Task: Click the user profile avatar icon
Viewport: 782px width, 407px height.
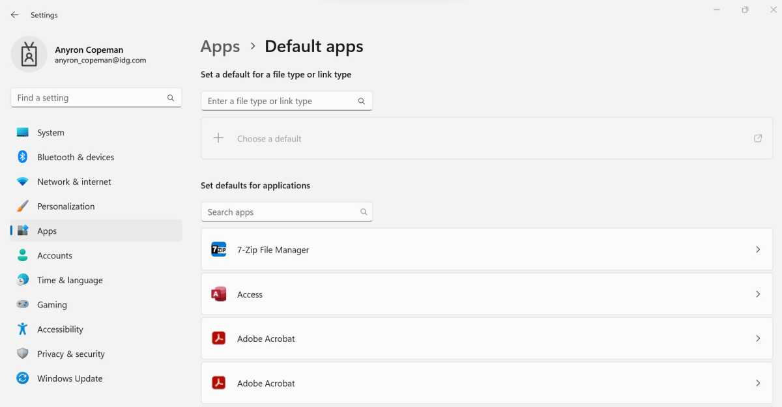Action: (x=29, y=54)
